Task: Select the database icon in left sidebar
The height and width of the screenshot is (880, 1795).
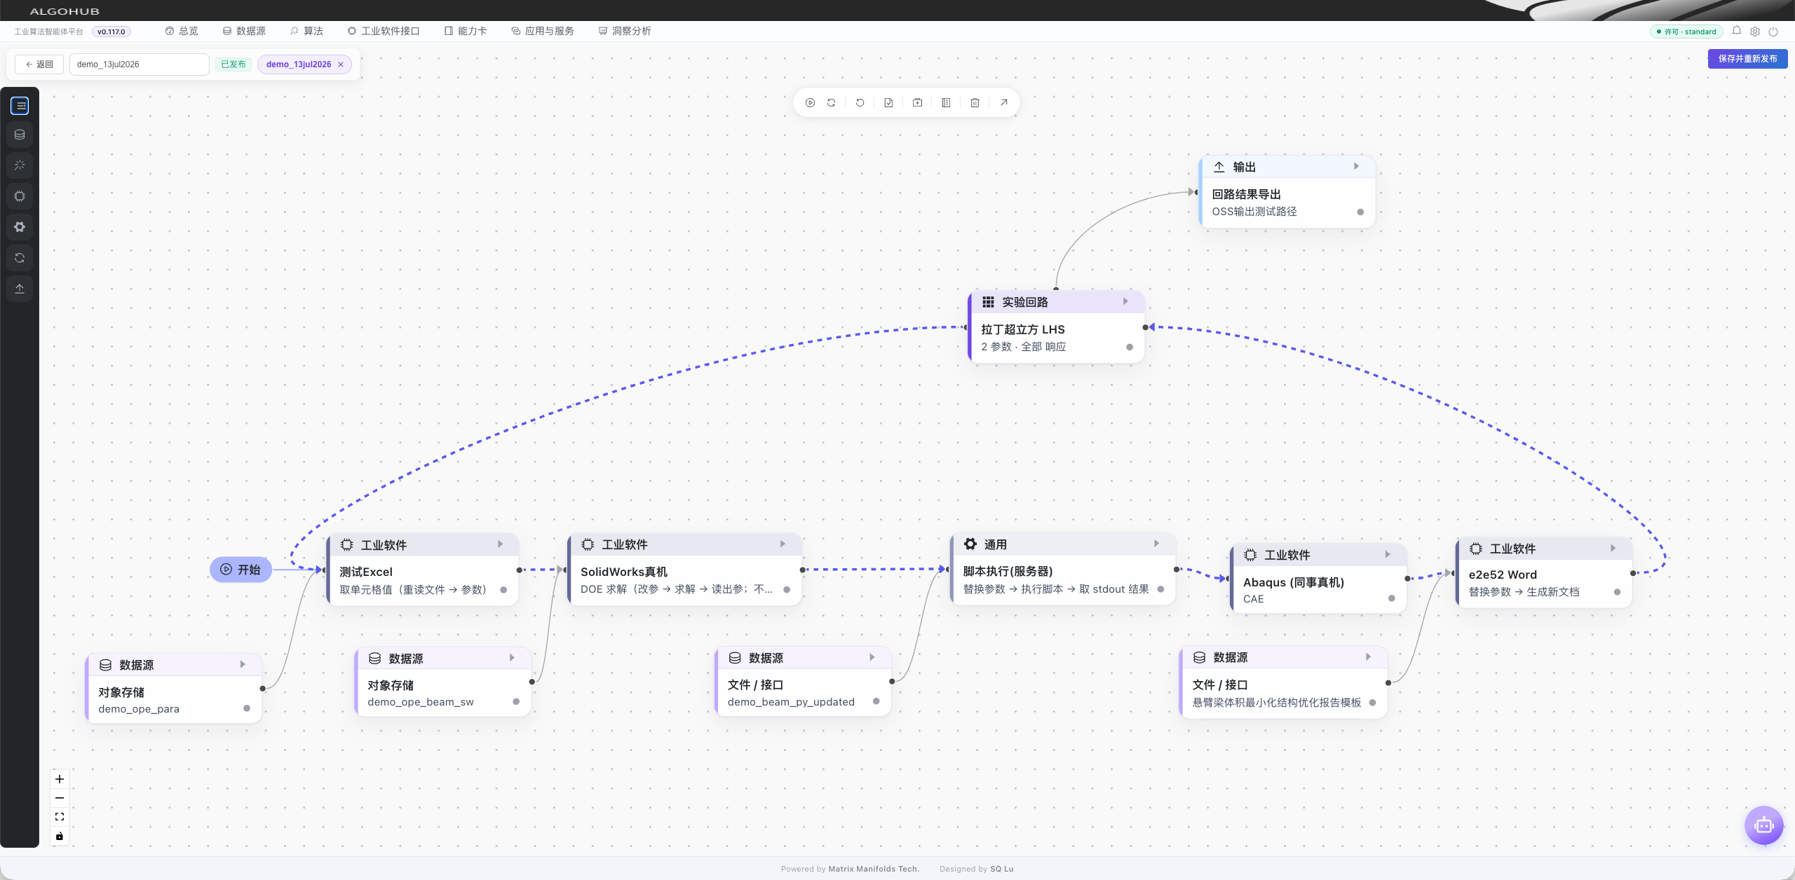Action: click(x=20, y=135)
